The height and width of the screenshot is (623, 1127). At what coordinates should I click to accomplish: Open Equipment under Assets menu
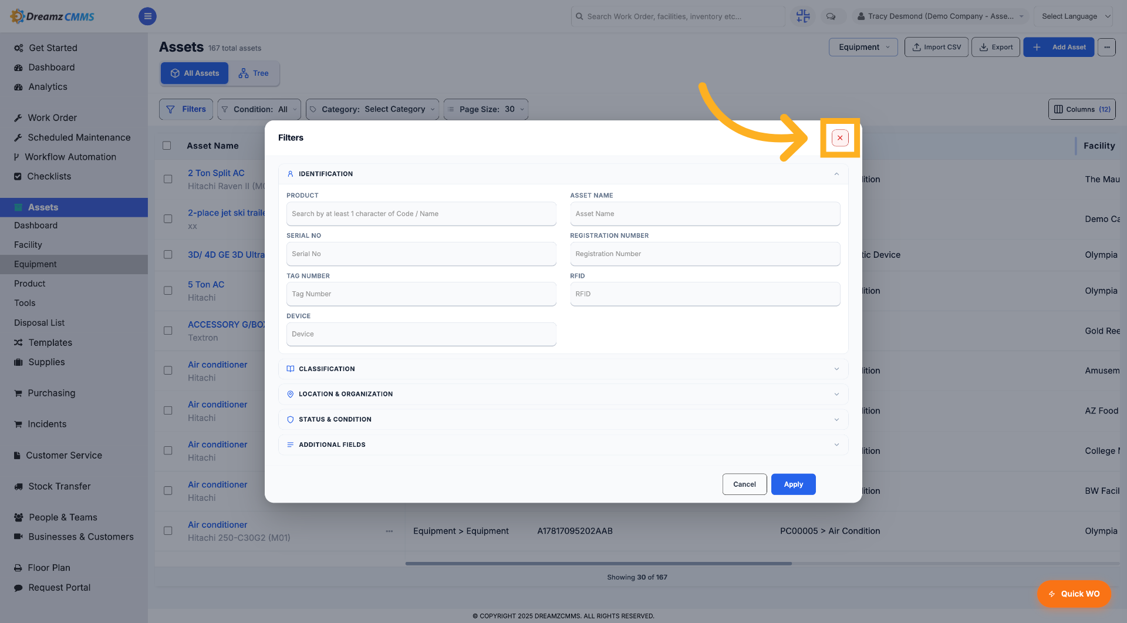coord(35,264)
